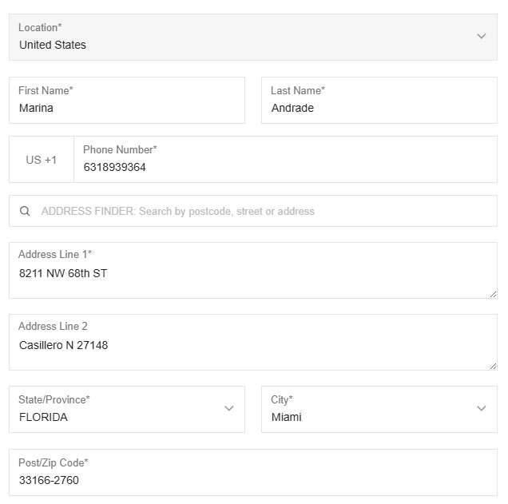Click the State/Province chevron arrow
Image resolution: width=508 pixels, height=504 pixels.
[229, 409]
